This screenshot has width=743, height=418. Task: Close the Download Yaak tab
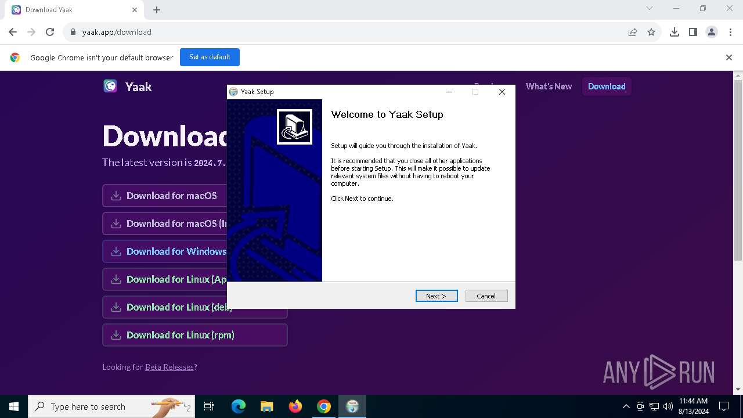(135, 9)
